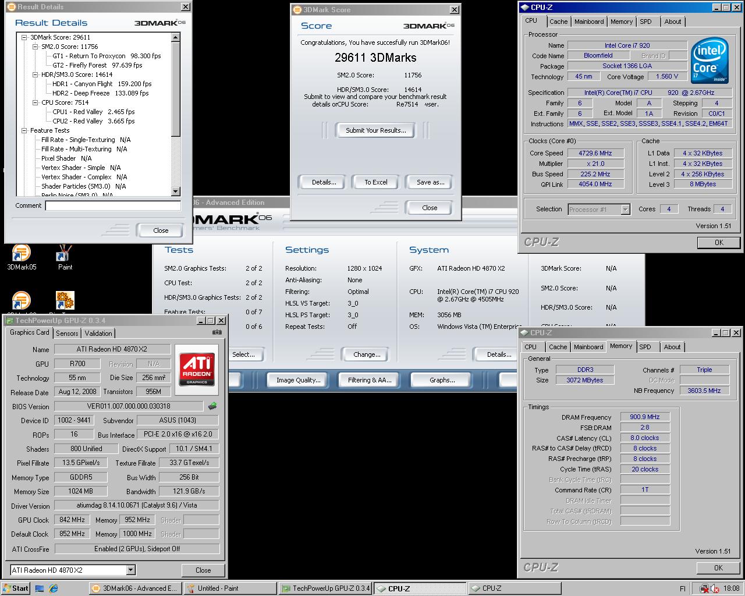Switch to the Sensors tab in GPU-Z
745x596 pixels.
pos(67,334)
